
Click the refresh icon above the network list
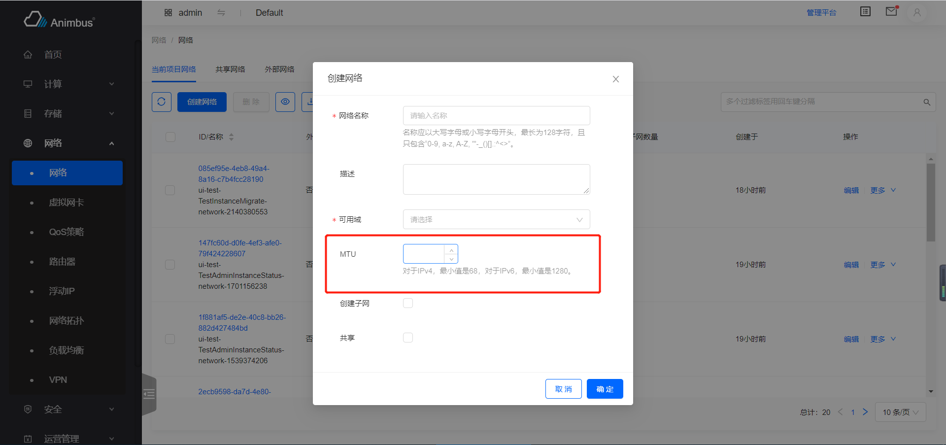161,102
